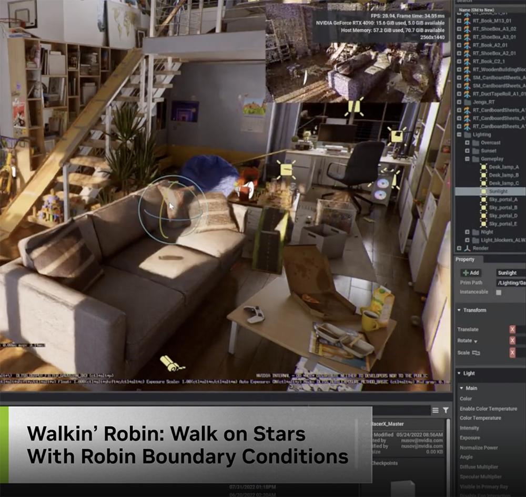Reset Scale X value with red X
This screenshot has width=526, height=497.
pyautogui.click(x=512, y=353)
